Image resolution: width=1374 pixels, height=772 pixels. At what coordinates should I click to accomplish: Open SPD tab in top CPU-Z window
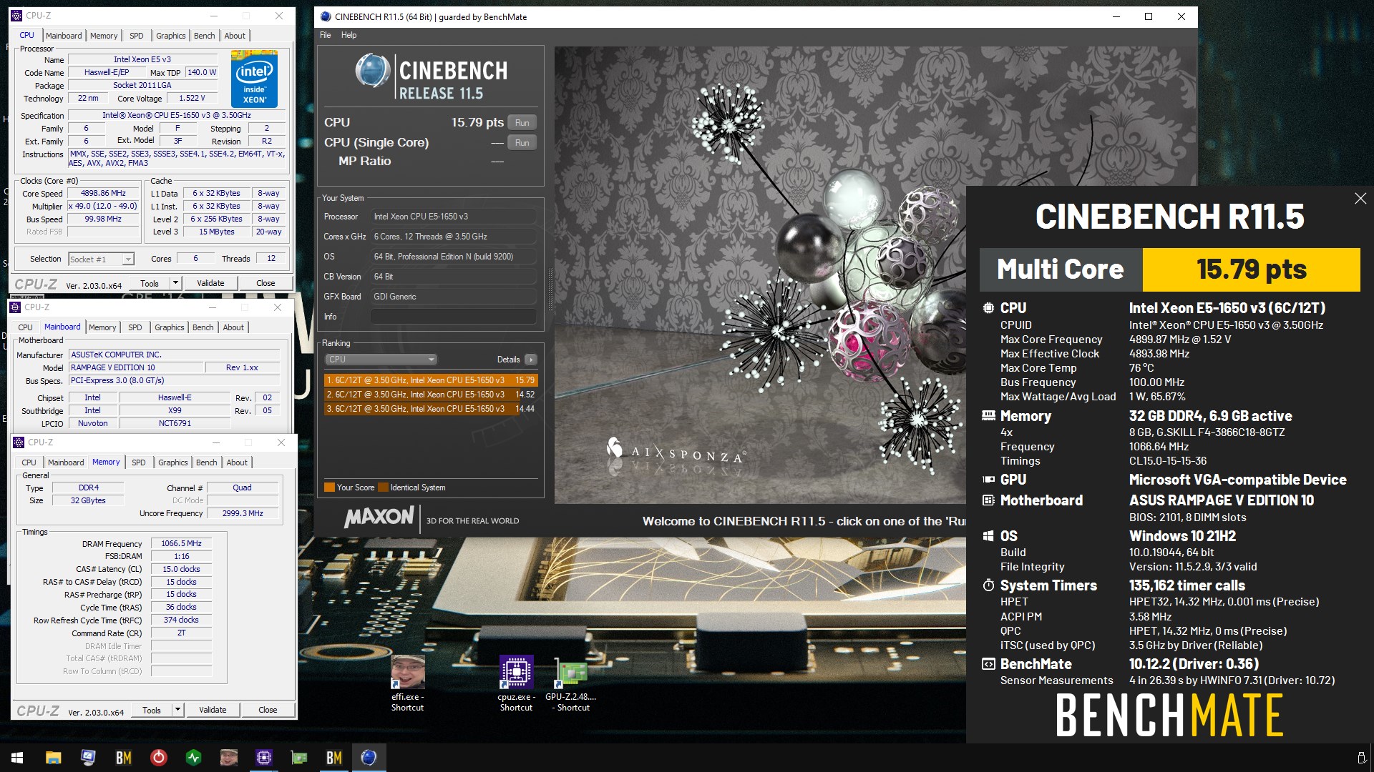pos(136,36)
